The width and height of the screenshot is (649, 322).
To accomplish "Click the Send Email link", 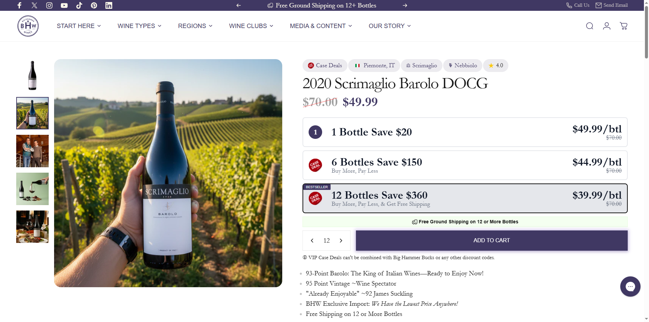I will click(611, 5).
